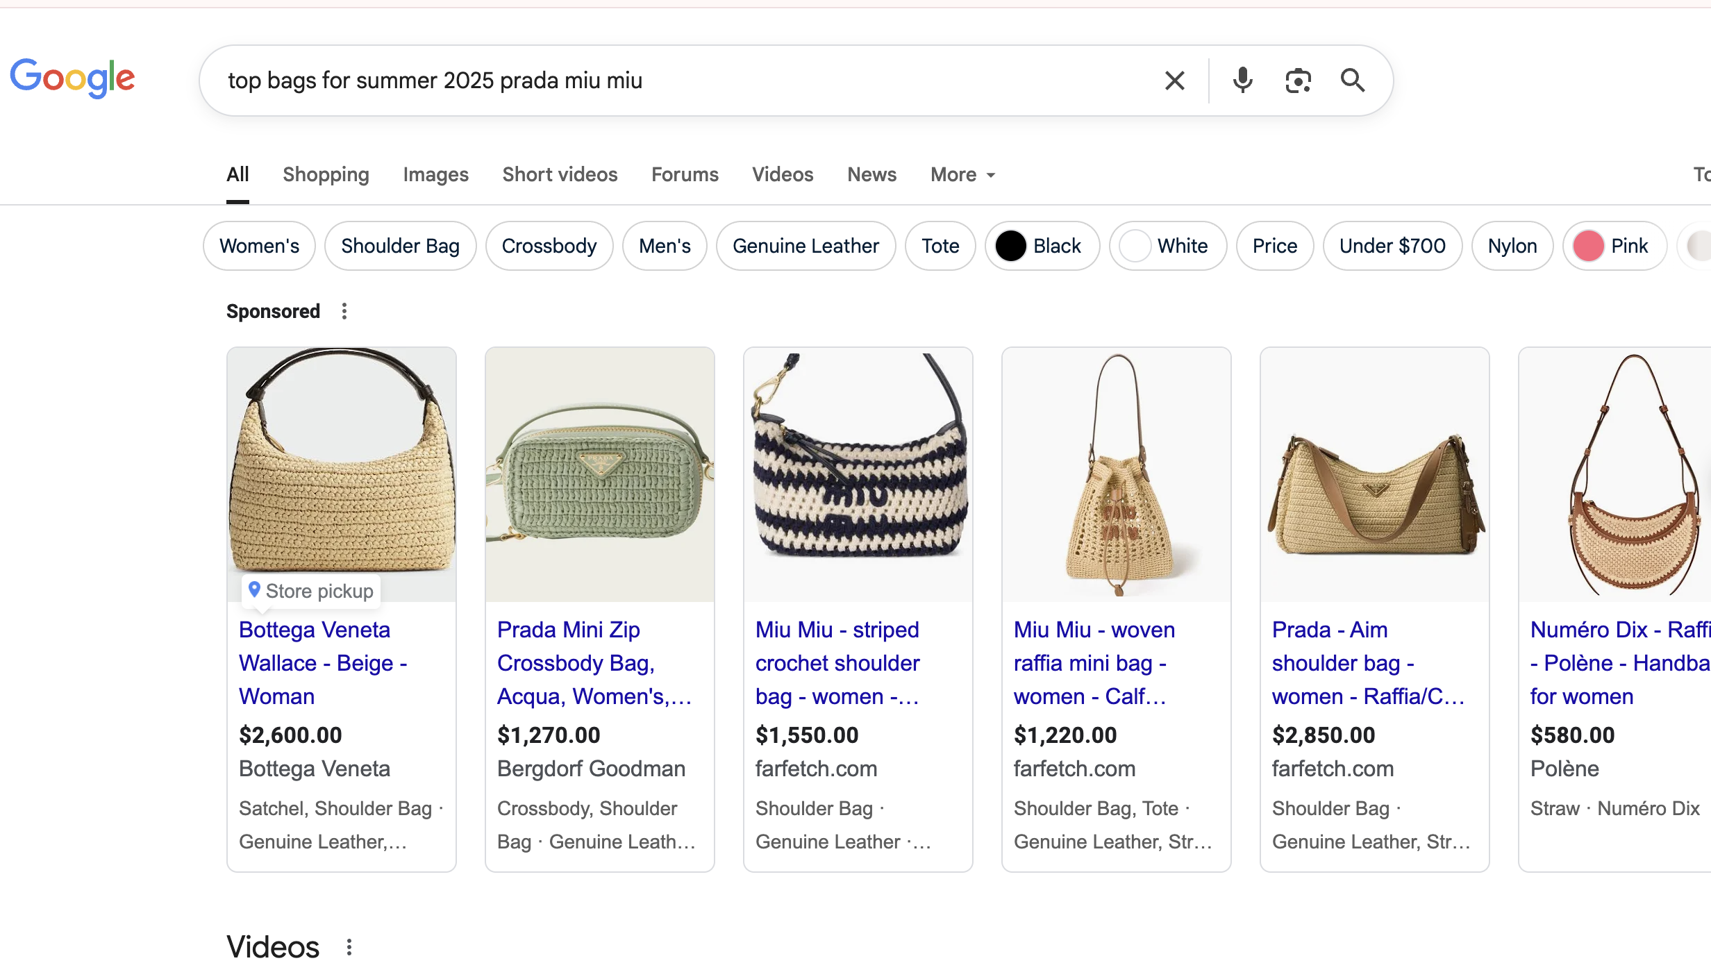Click the Bergdorf Goodman seller name
The image size is (1711, 979).
point(591,769)
